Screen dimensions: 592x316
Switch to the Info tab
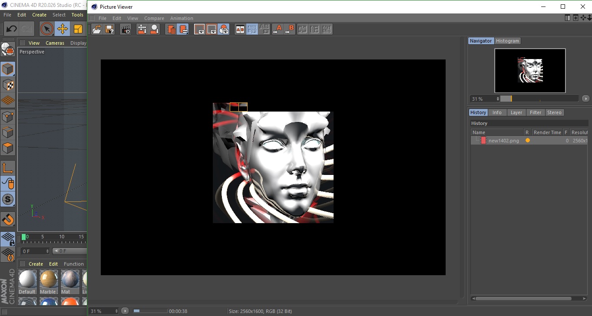[x=497, y=112]
